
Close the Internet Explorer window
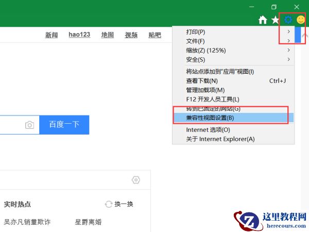(x=297, y=7)
